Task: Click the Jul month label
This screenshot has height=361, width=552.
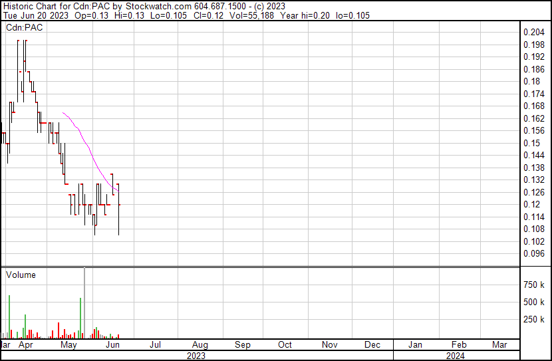Action: pyautogui.click(x=156, y=345)
